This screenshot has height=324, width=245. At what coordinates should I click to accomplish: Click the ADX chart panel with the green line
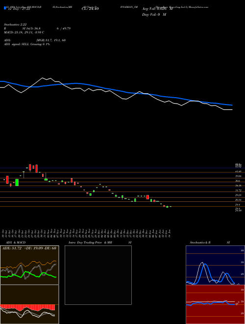(29, 265)
